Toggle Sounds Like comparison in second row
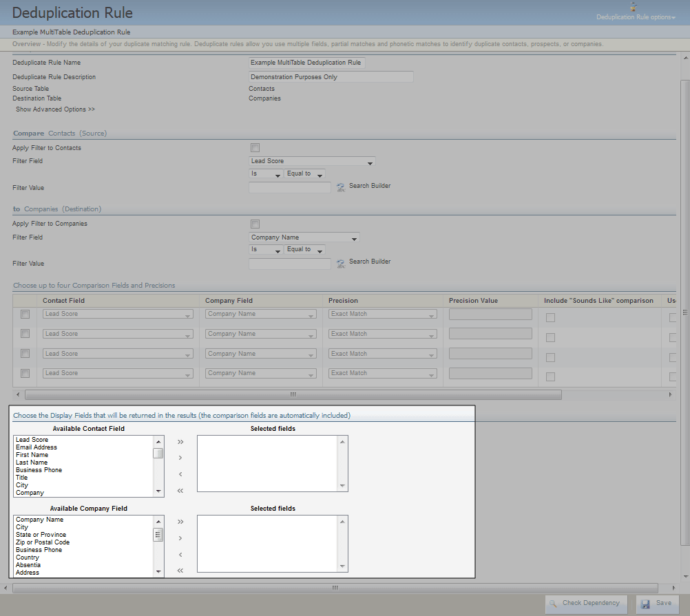The height and width of the screenshot is (616, 690). 550,337
